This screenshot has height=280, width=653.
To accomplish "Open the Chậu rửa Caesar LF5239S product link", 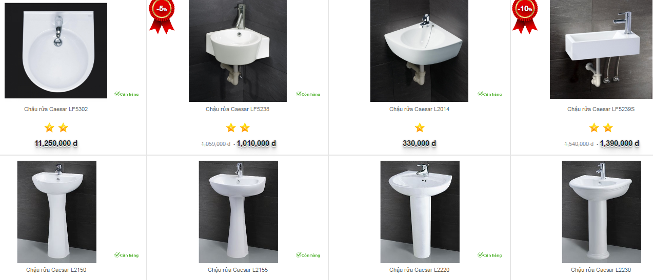I will [x=601, y=109].
